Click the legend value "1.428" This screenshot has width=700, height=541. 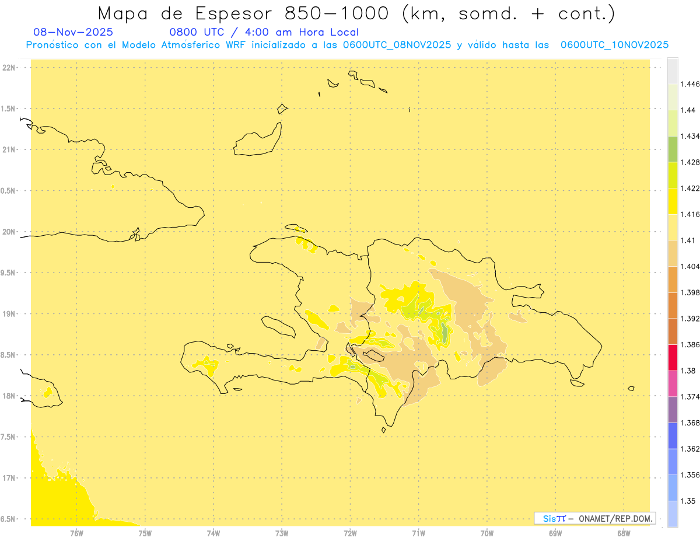pyautogui.click(x=691, y=162)
